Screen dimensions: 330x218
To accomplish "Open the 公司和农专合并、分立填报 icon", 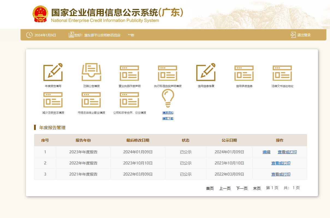I will (x=129, y=100).
